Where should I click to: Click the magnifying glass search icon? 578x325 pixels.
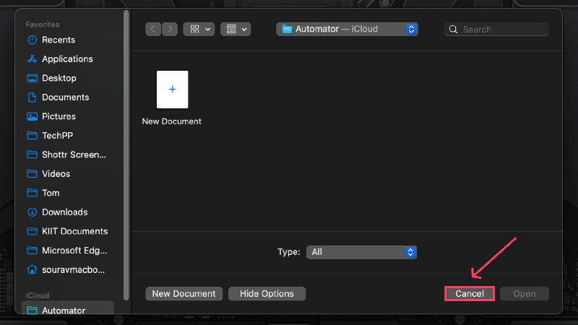(x=454, y=30)
